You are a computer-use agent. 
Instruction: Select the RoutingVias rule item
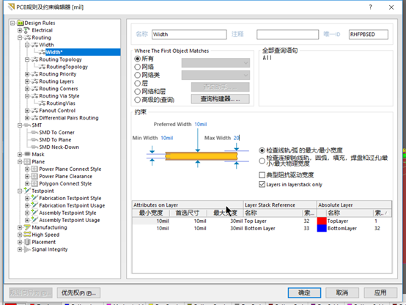tap(61, 103)
